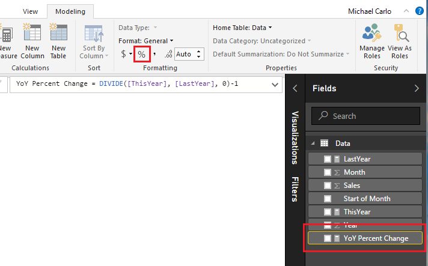The width and height of the screenshot is (428, 266).
Task: Click the LastYear measure calculator icon
Action: (337, 159)
